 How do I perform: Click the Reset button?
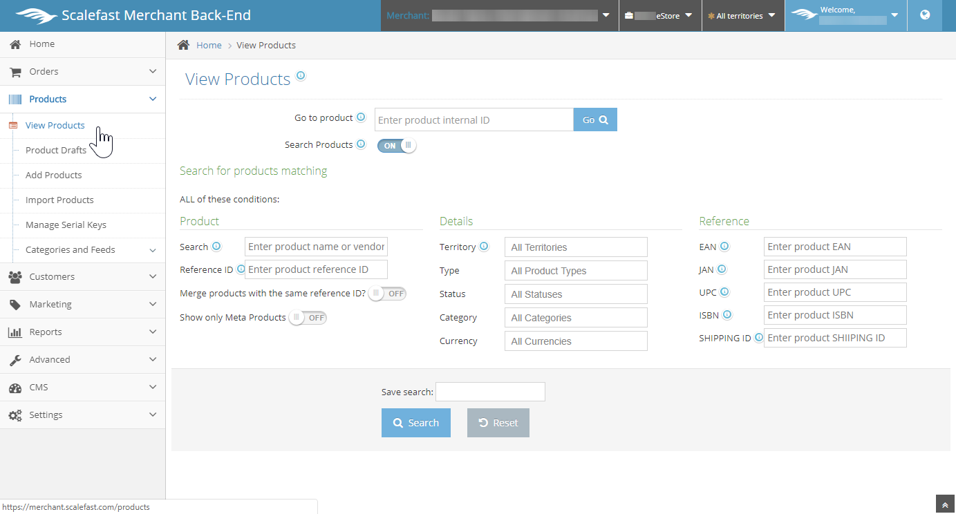498,423
